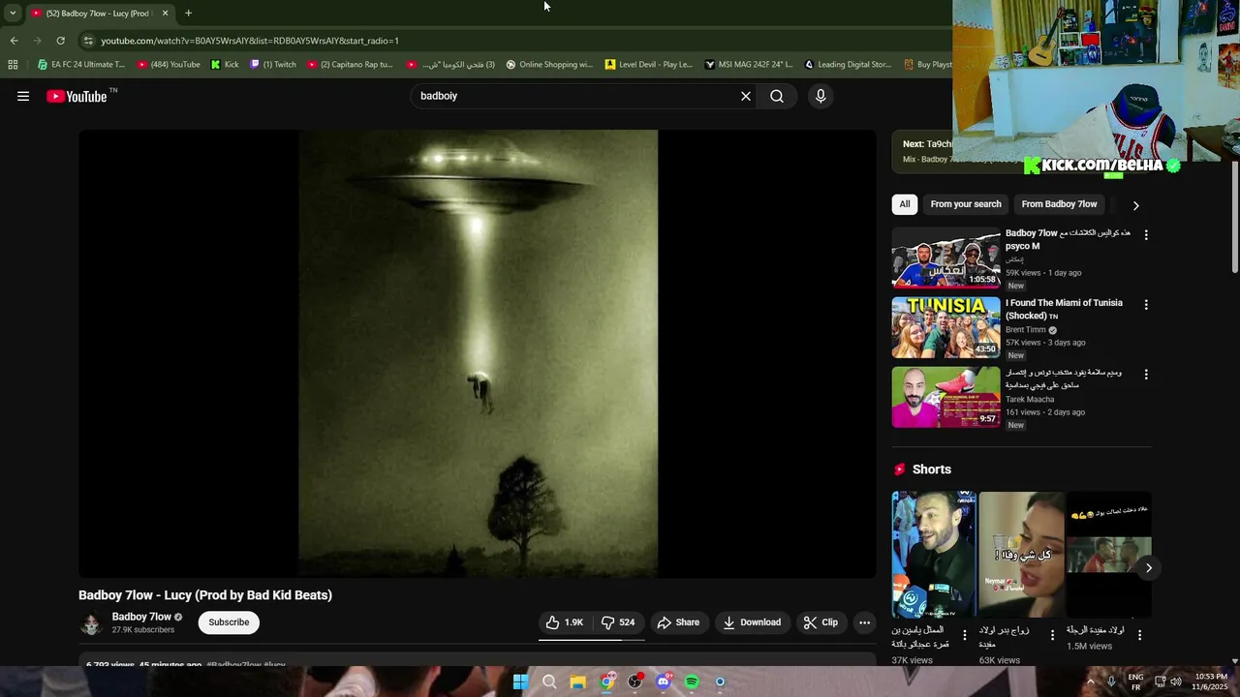Reload the YouTube page

pos(60,41)
